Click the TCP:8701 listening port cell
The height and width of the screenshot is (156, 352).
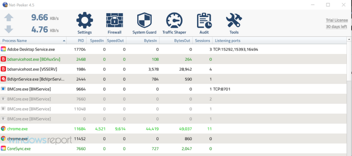[x=222, y=89]
